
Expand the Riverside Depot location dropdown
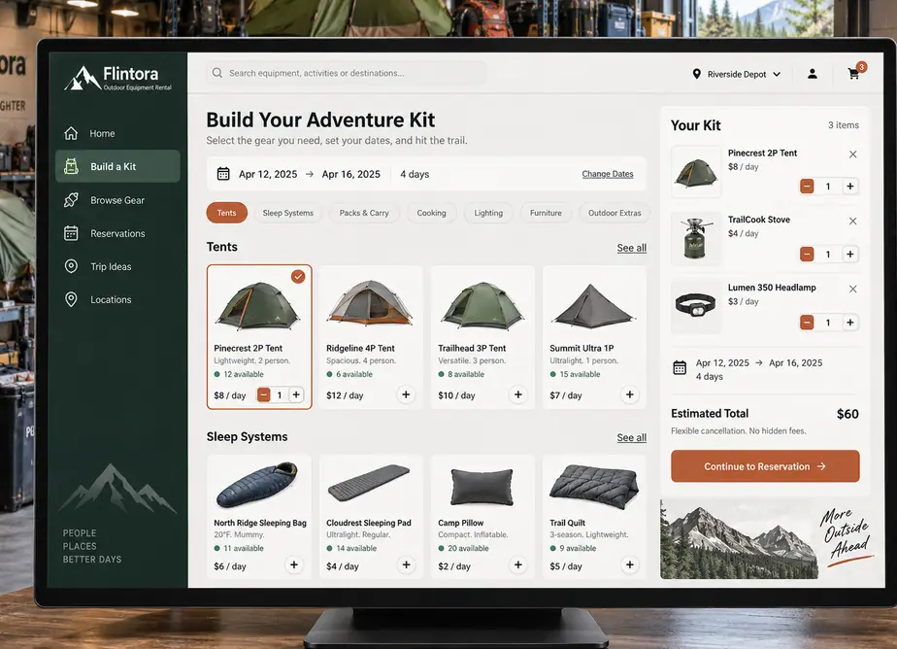(x=737, y=75)
